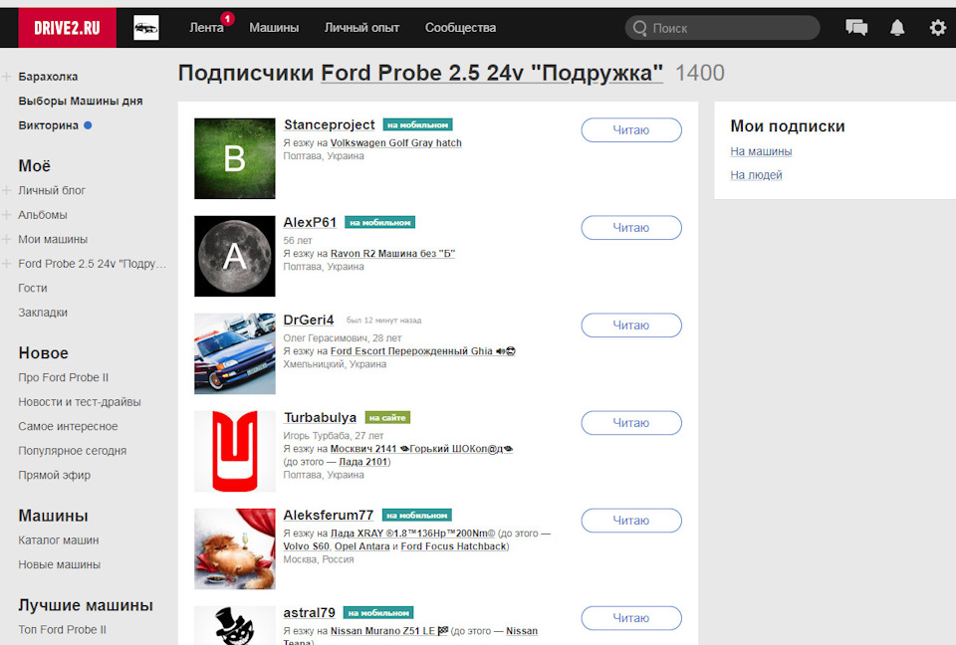Open Turbabulya profile name
The image size is (956, 645).
(x=320, y=417)
